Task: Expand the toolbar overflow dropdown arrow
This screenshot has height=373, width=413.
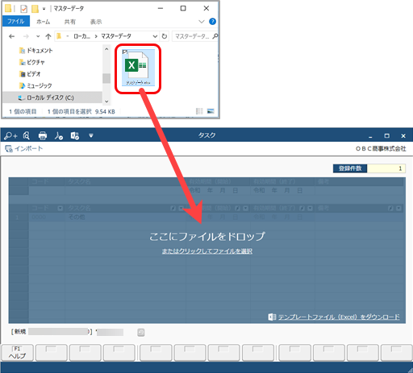Action: (91, 136)
